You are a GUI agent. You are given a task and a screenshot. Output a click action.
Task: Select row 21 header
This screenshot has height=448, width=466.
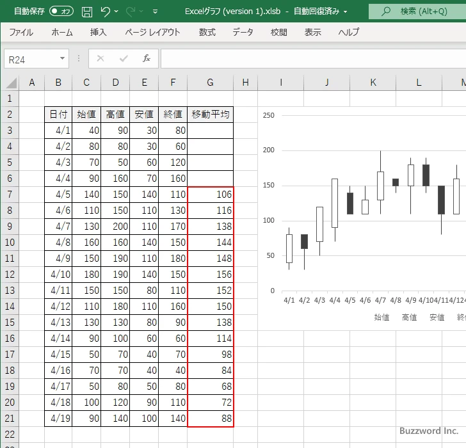[10, 419]
